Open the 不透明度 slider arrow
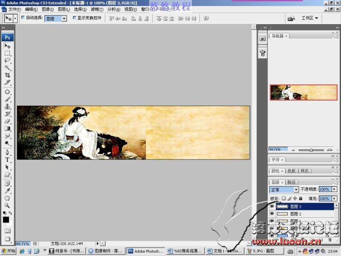This screenshot has height=256, width=341. [x=335, y=189]
